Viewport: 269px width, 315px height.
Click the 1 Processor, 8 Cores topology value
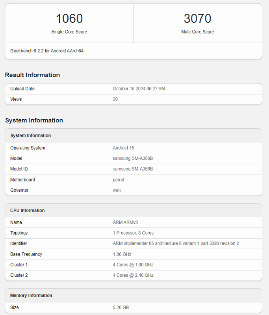tap(133, 233)
